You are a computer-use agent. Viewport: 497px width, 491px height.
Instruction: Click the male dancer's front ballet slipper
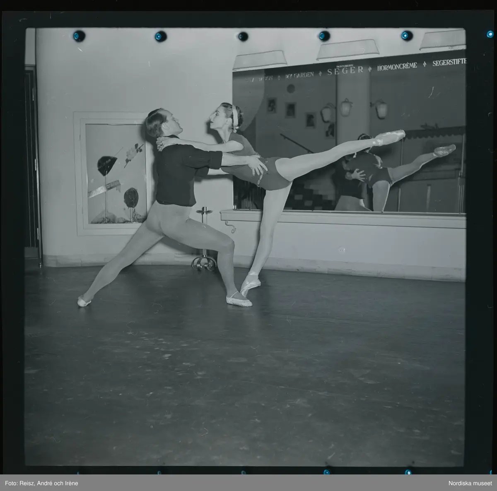[239, 300]
